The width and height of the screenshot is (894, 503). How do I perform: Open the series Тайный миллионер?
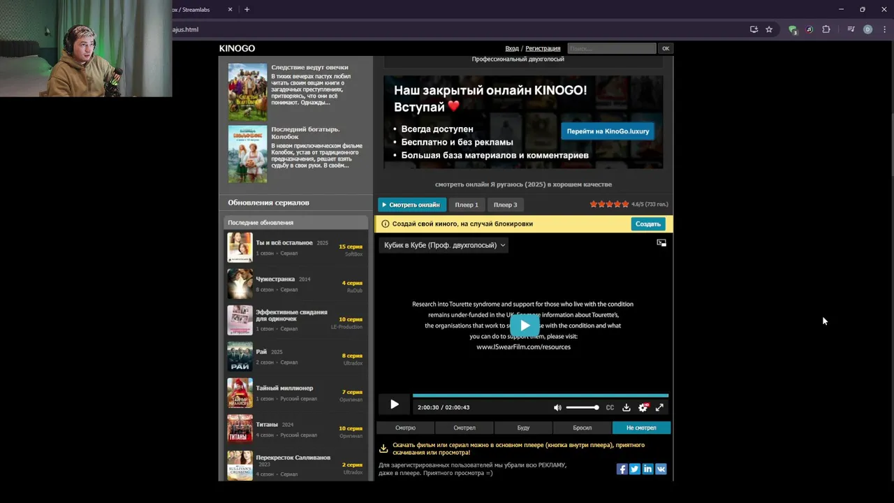pyautogui.click(x=284, y=388)
